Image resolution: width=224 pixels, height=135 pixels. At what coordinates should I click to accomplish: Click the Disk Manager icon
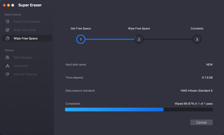click(7, 57)
